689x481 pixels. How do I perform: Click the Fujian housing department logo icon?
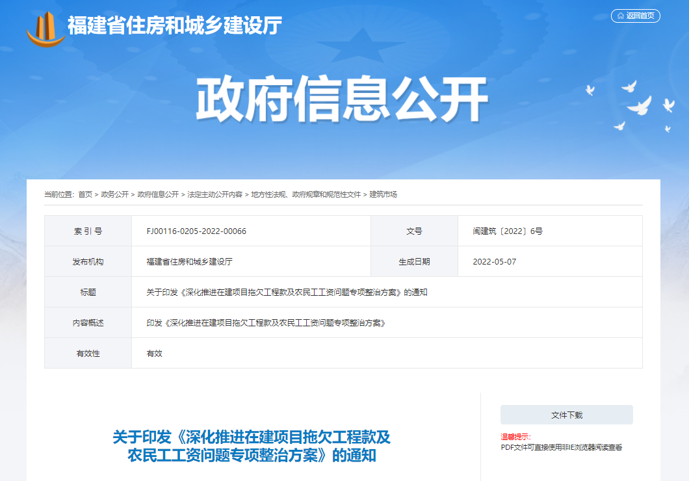point(45,27)
